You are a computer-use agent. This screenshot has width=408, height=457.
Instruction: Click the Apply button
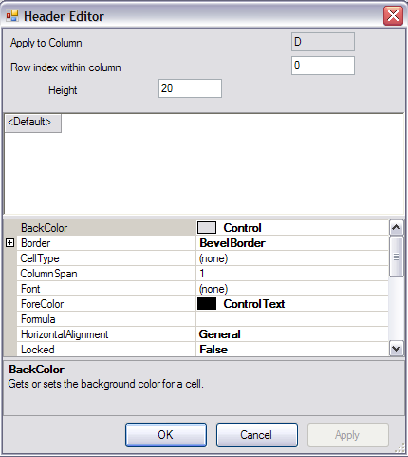coord(348,435)
